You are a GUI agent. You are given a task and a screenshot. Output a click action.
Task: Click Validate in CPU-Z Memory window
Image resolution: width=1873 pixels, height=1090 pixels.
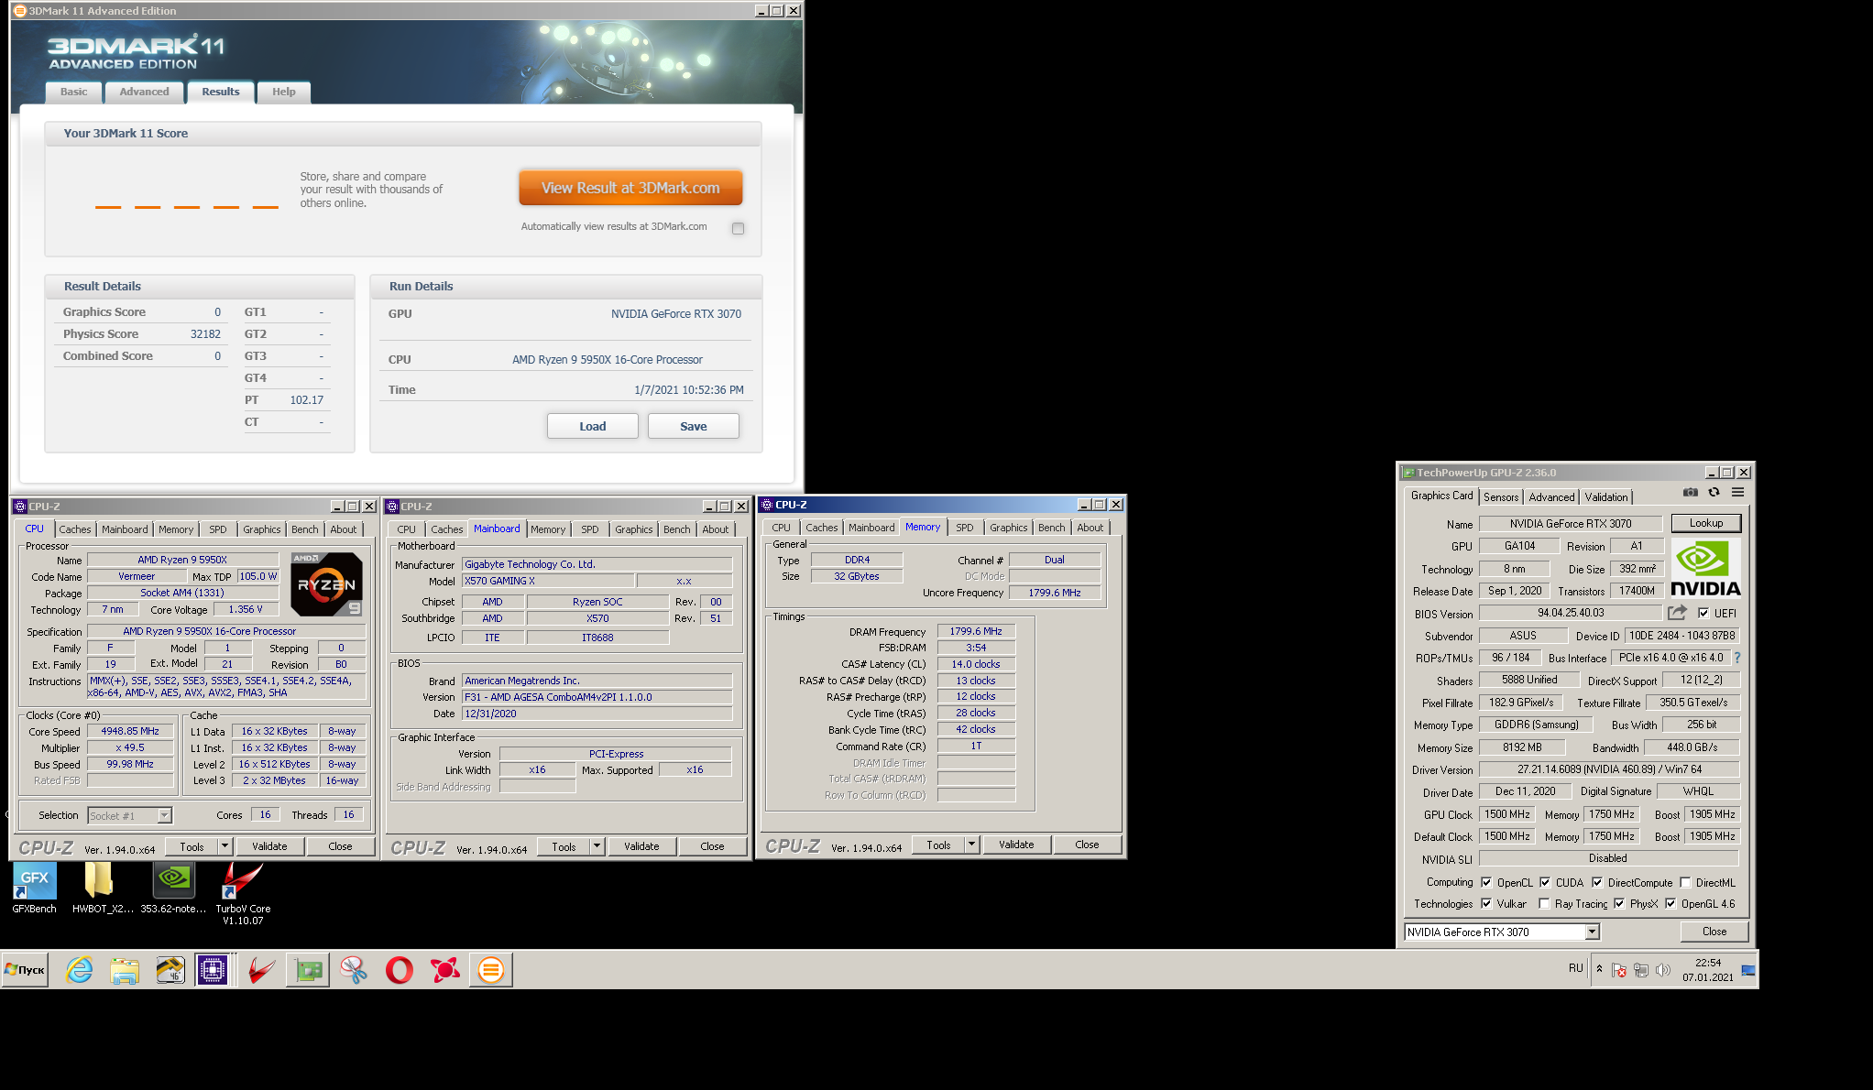[1016, 845]
